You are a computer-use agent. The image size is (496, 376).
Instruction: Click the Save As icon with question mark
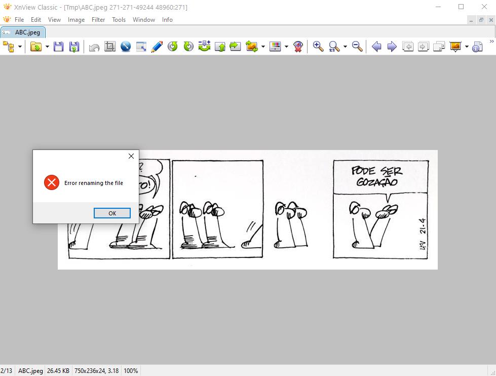click(74, 47)
